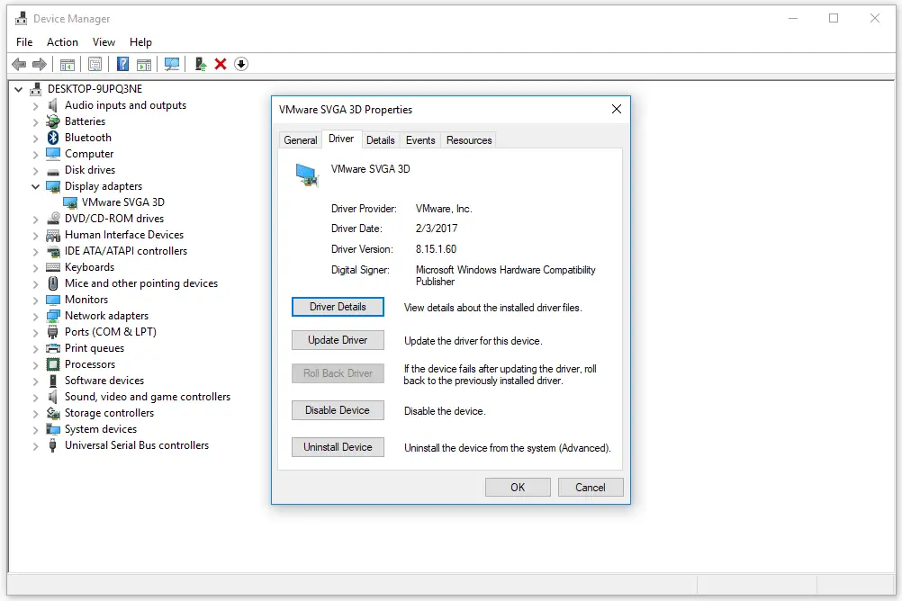
Task: Click the Back arrow toolbar icon
Action: pos(19,64)
